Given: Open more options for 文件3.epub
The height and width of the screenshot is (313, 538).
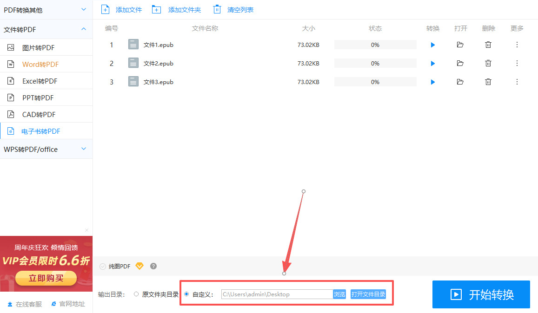Looking at the screenshot, I should [517, 82].
